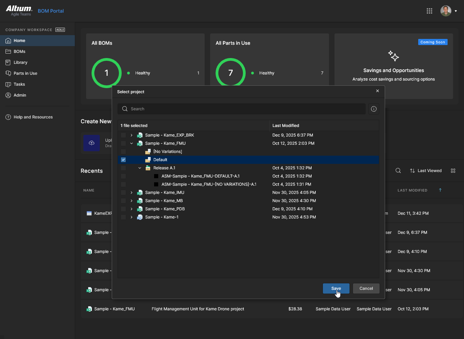This screenshot has height=339, width=464.
Task: Click the KameEXP BOM table icon
Action: pyautogui.click(x=89, y=213)
